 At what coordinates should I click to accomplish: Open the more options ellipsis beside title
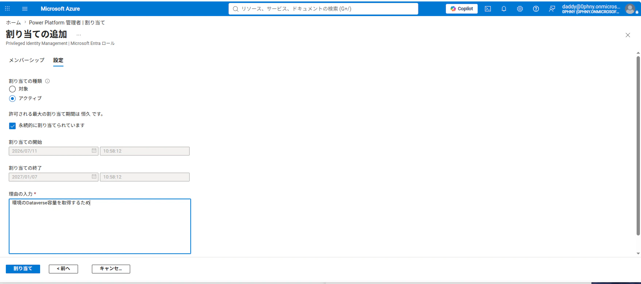point(79,35)
